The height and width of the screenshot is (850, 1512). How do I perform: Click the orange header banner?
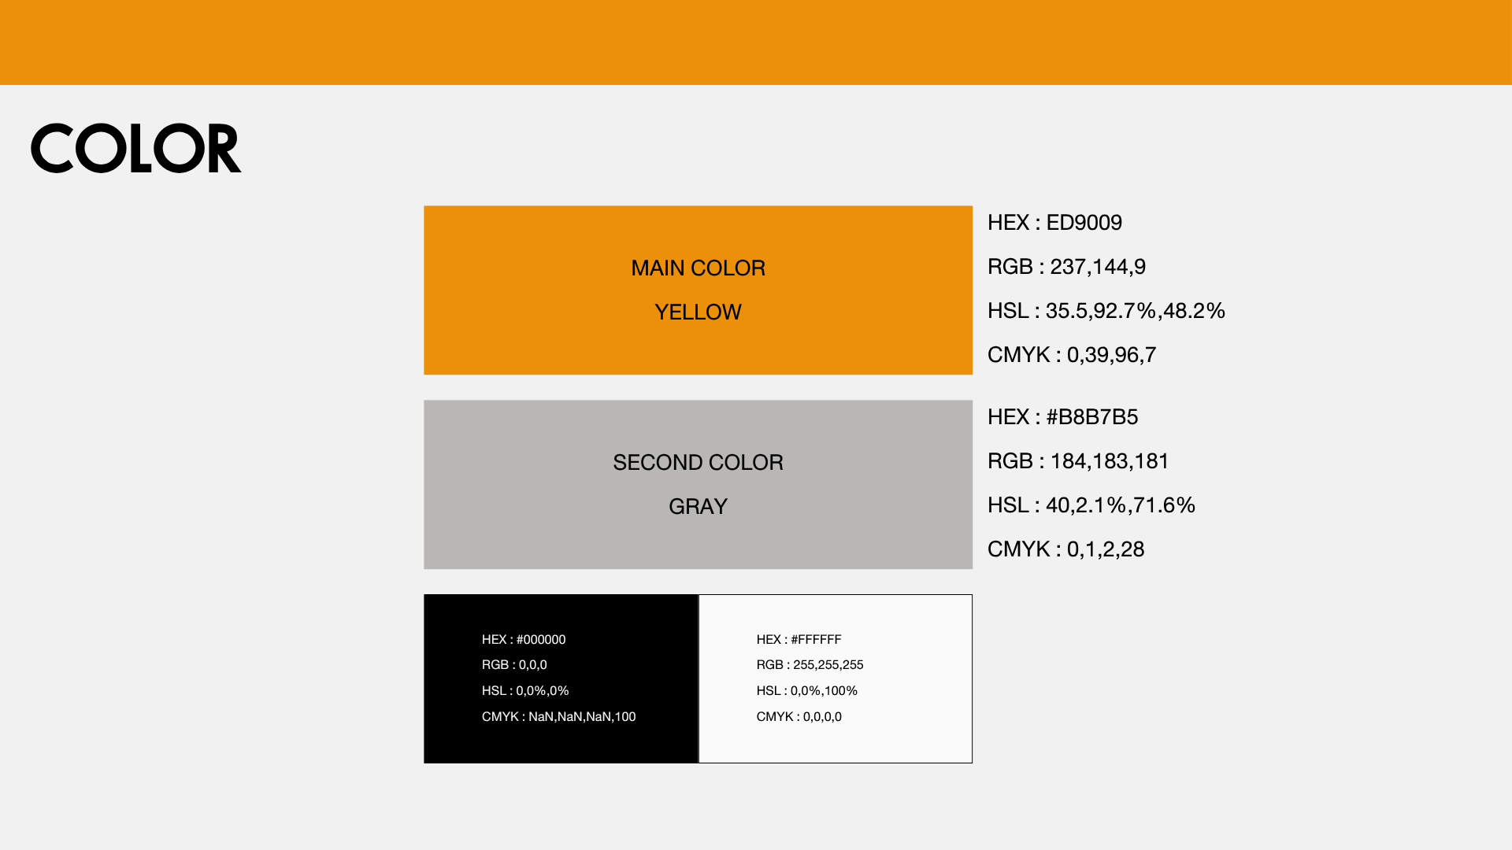[x=756, y=42]
